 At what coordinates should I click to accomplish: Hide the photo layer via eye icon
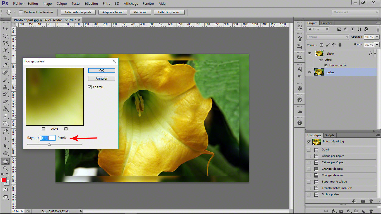coord(310,53)
